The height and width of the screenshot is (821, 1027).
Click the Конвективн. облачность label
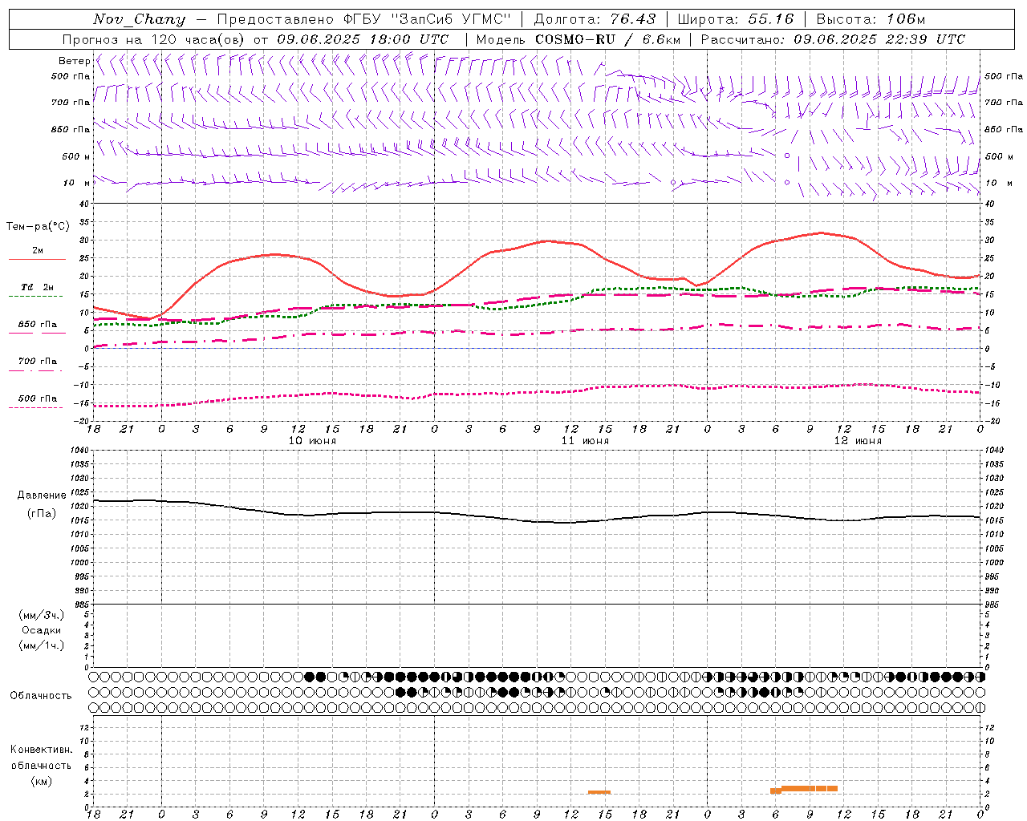[42, 758]
